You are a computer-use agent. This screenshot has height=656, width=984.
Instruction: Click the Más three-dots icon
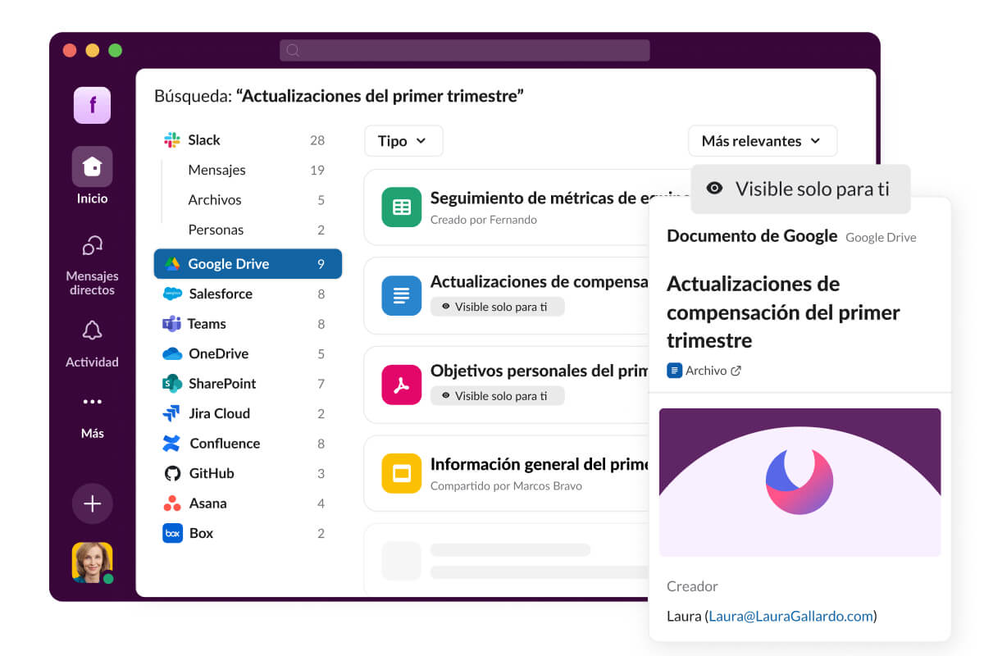pos(92,402)
